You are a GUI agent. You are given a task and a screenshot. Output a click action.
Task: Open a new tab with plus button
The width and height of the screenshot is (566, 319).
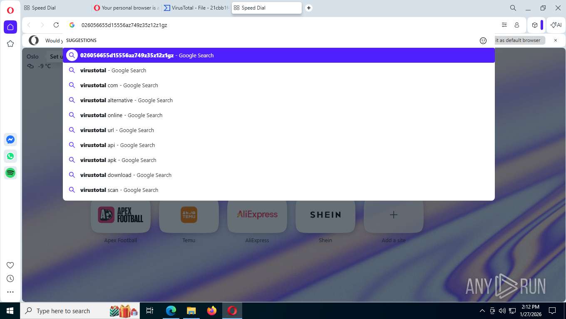coord(309,8)
